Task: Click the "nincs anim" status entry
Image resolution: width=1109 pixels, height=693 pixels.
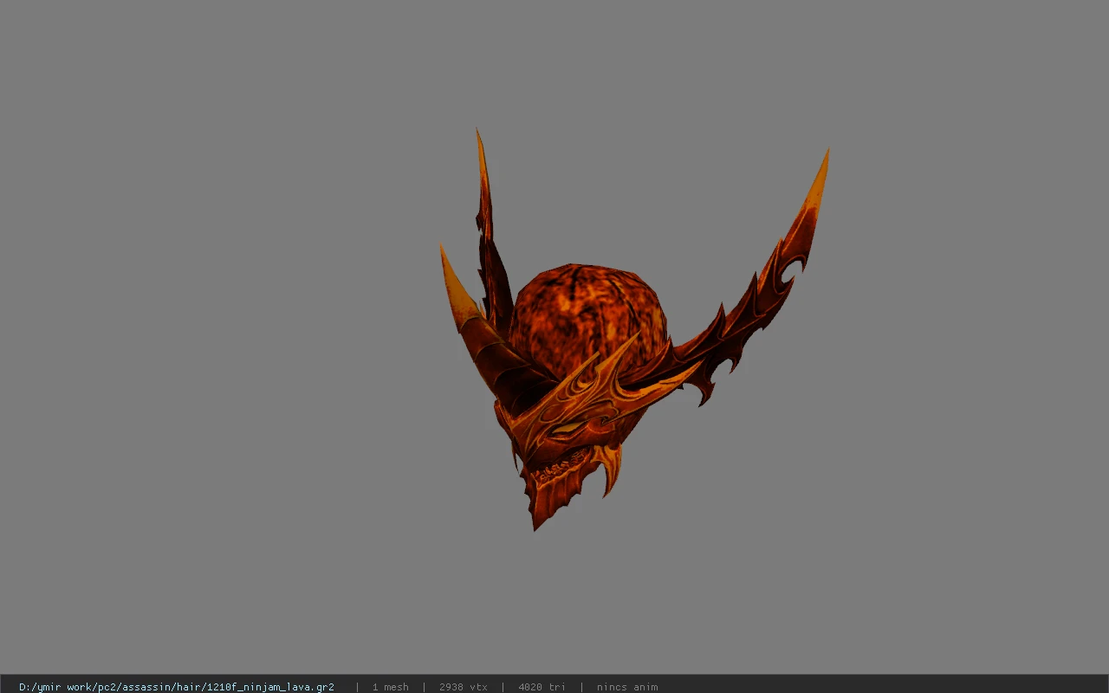Action: (x=627, y=687)
